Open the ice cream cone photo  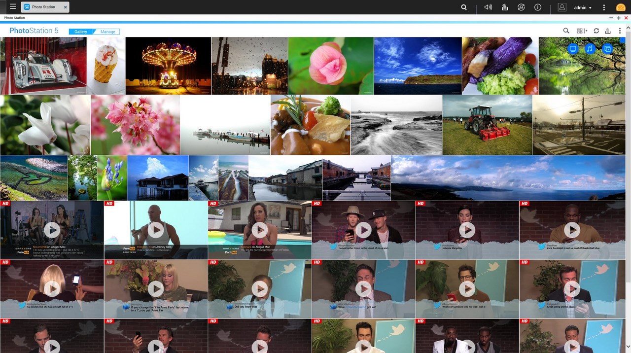click(x=106, y=66)
